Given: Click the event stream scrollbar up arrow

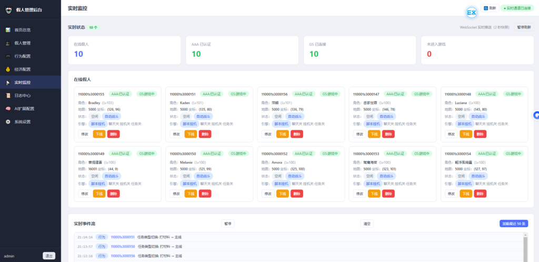Looking at the screenshot, I should pyautogui.click(x=525, y=235).
